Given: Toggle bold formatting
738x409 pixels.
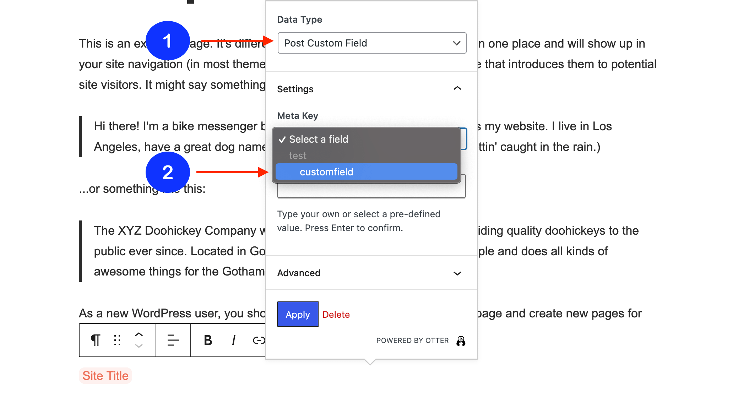Looking at the screenshot, I should click(x=208, y=340).
